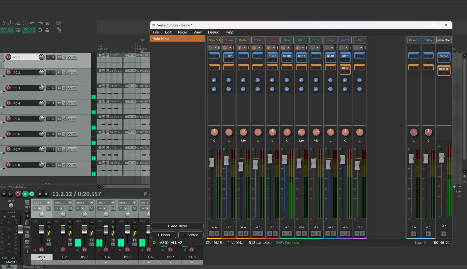
Task: Click the Bass channel fader
Action: 284,160
